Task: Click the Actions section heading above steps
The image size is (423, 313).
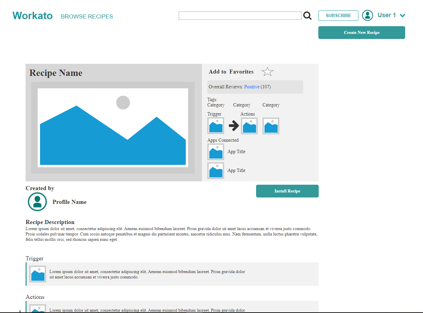Action: [35, 297]
